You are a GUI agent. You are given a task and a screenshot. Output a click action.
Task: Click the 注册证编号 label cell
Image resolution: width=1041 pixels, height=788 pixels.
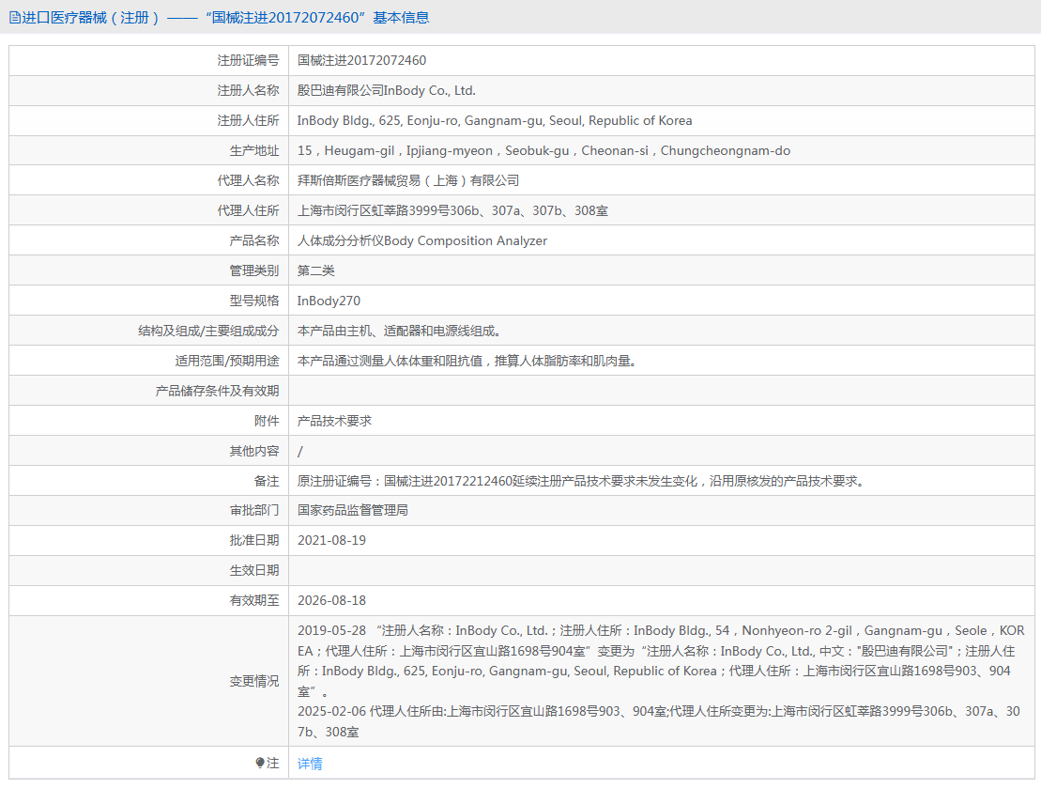(x=249, y=60)
